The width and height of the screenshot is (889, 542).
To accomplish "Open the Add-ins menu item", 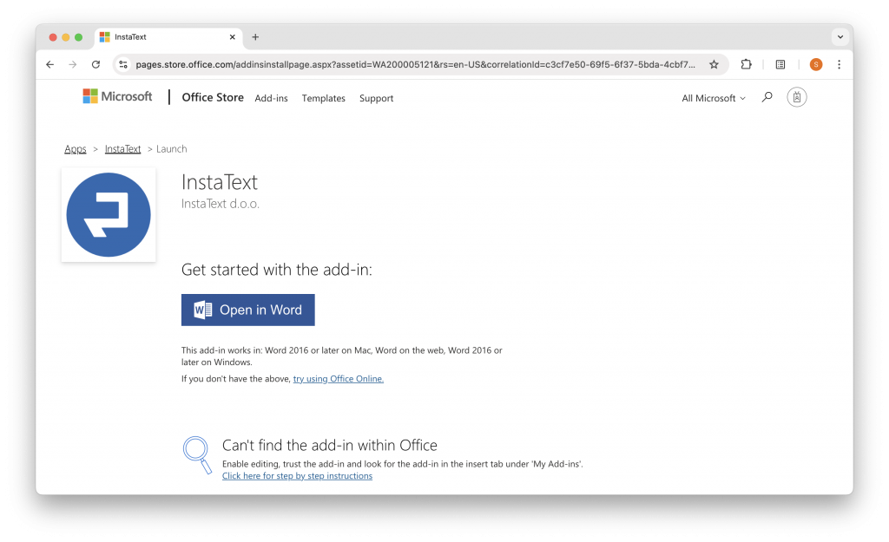I will tap(271, 98).
